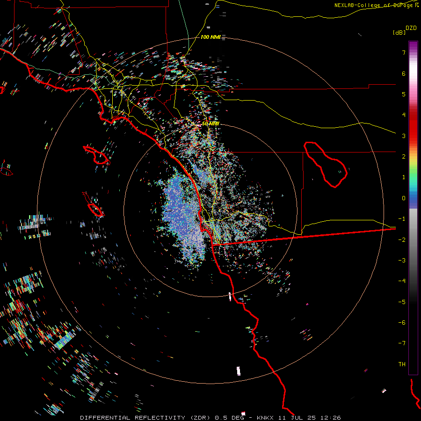
Task: Click the "50 NMI" range ring label
Action: click(210, 123)
